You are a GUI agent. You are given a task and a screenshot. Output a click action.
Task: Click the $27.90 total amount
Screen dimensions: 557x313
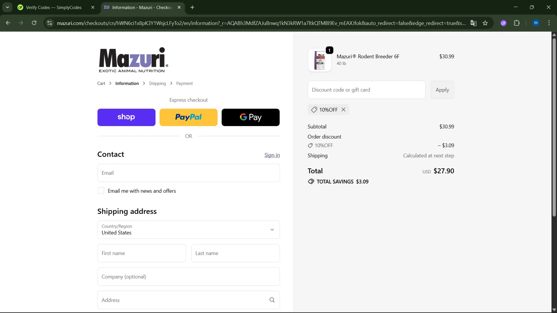444,171
